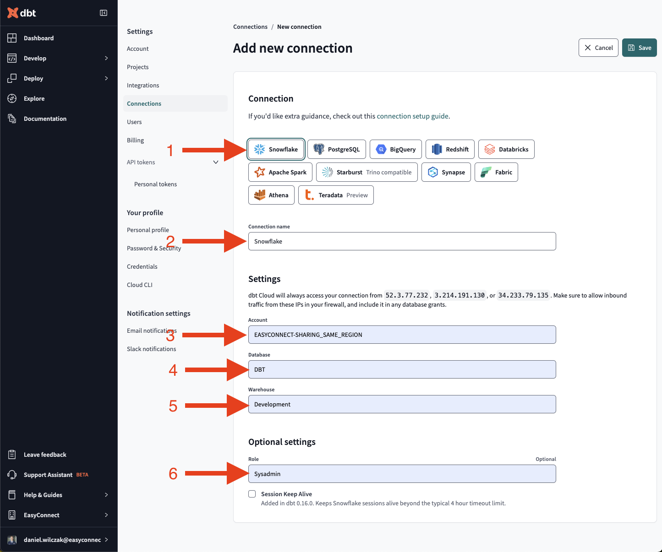Open Integrations settings
662x552 pixels.
tap(143, 85)
